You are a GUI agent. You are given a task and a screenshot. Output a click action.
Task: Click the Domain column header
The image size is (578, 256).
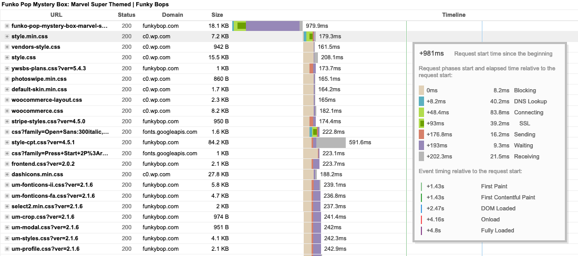click(172, 15)
